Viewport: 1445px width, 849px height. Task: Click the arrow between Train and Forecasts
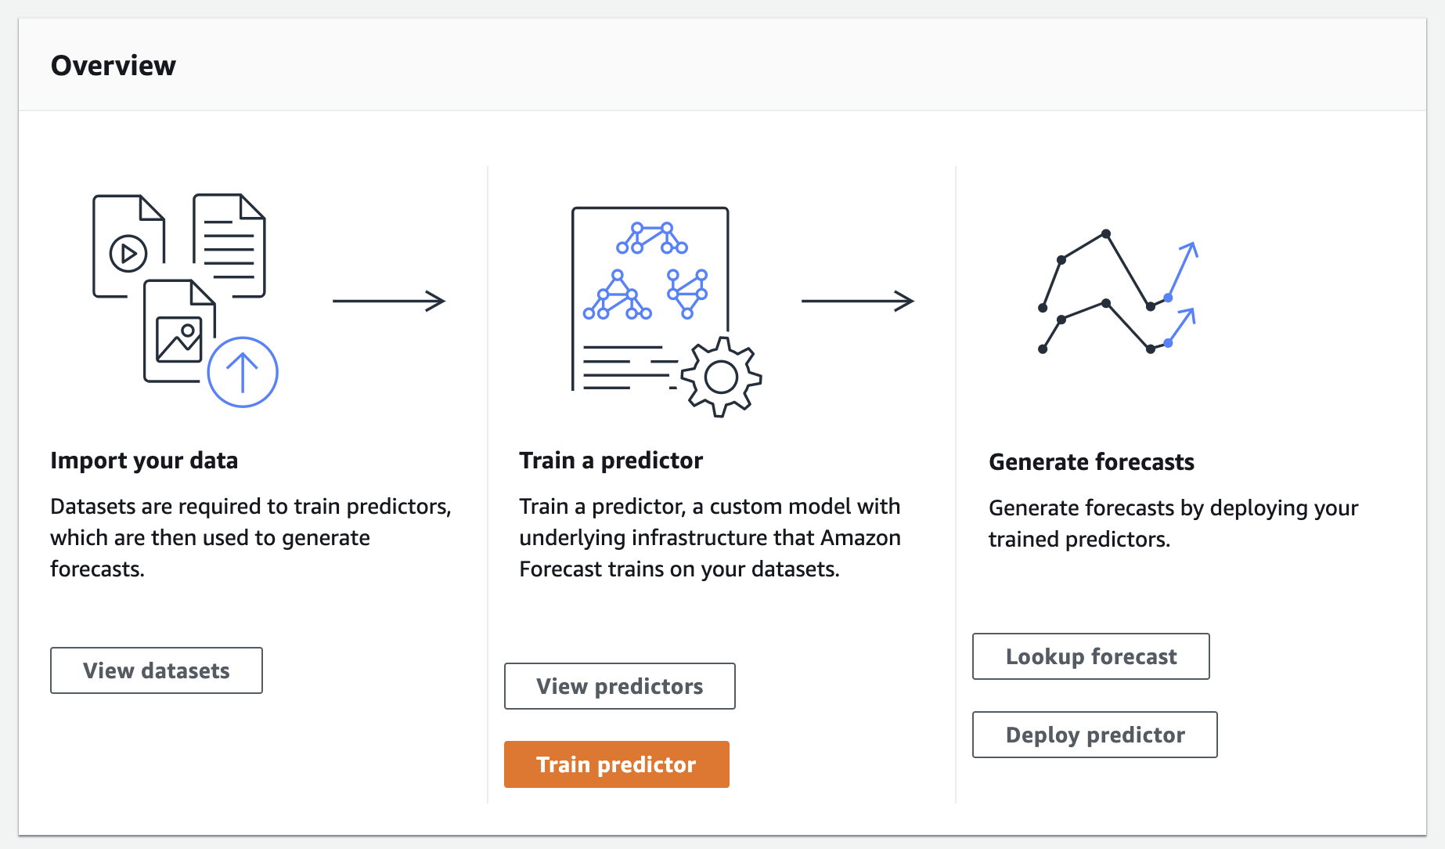pyautogui.click(x=858, y=301)
